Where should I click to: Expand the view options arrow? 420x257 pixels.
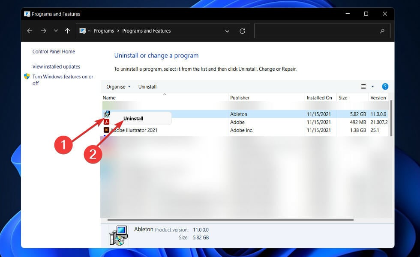pyautogui.click(x=372, y=87)
